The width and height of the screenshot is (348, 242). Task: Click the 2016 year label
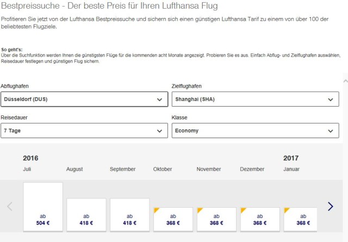[30, 158]
